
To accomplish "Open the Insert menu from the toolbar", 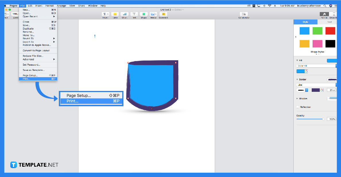I will (x=105, y=14).
